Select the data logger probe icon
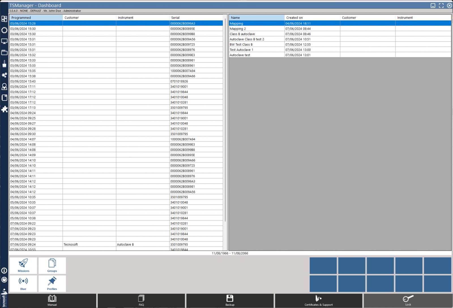The image size is (453, 308). (x=5, y=64)
